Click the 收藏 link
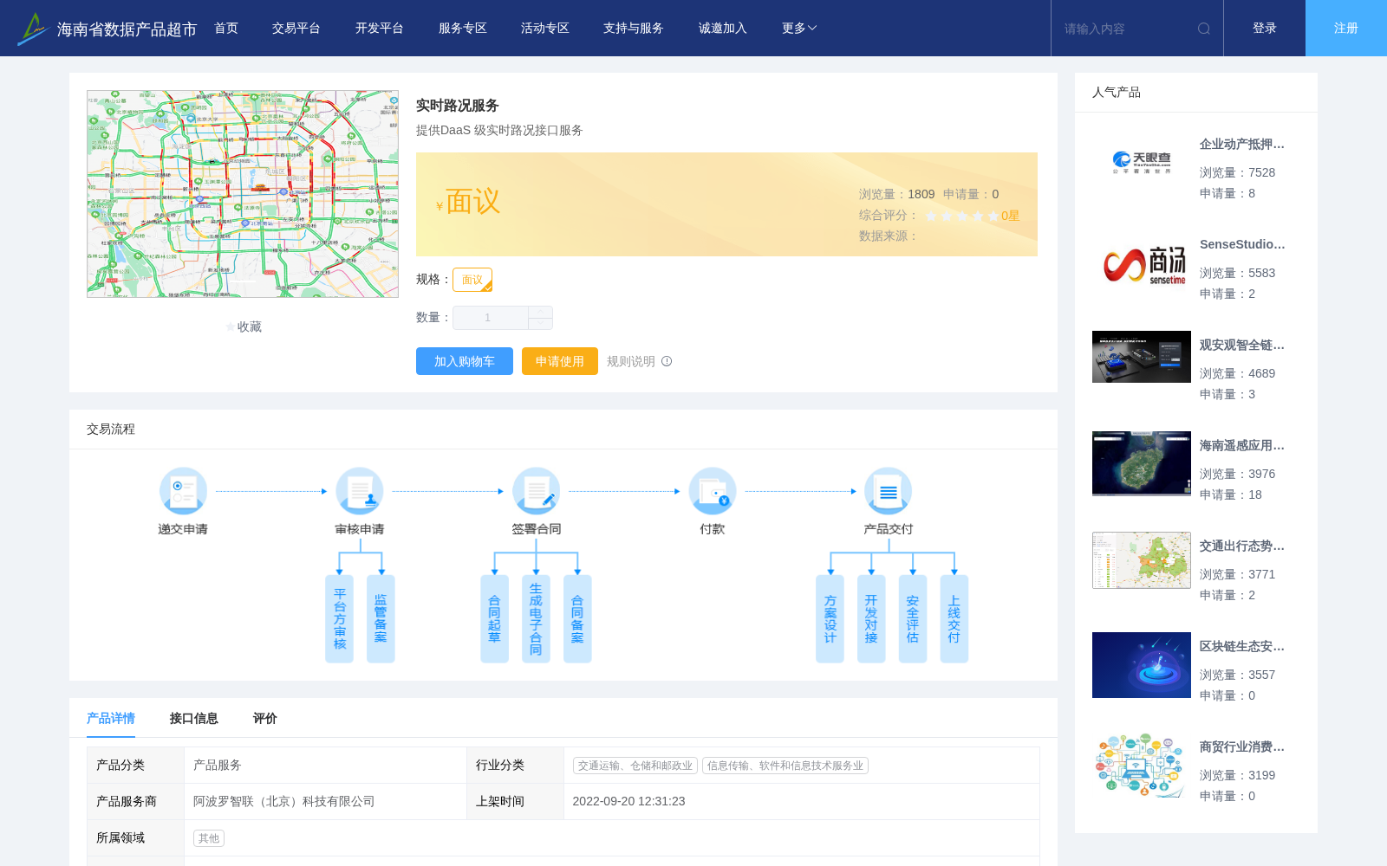The height and width of the screenshot is (866, 1387). (x=250, y=326)
